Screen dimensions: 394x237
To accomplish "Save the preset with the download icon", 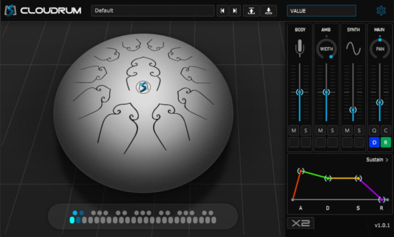I will 269,11.
